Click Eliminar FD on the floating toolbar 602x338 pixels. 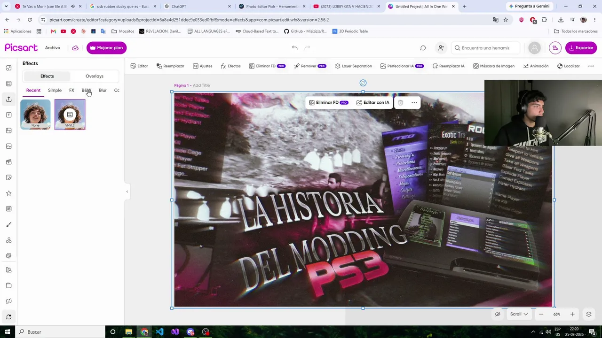click(328, 102)
